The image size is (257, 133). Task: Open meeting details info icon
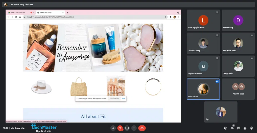226,128
